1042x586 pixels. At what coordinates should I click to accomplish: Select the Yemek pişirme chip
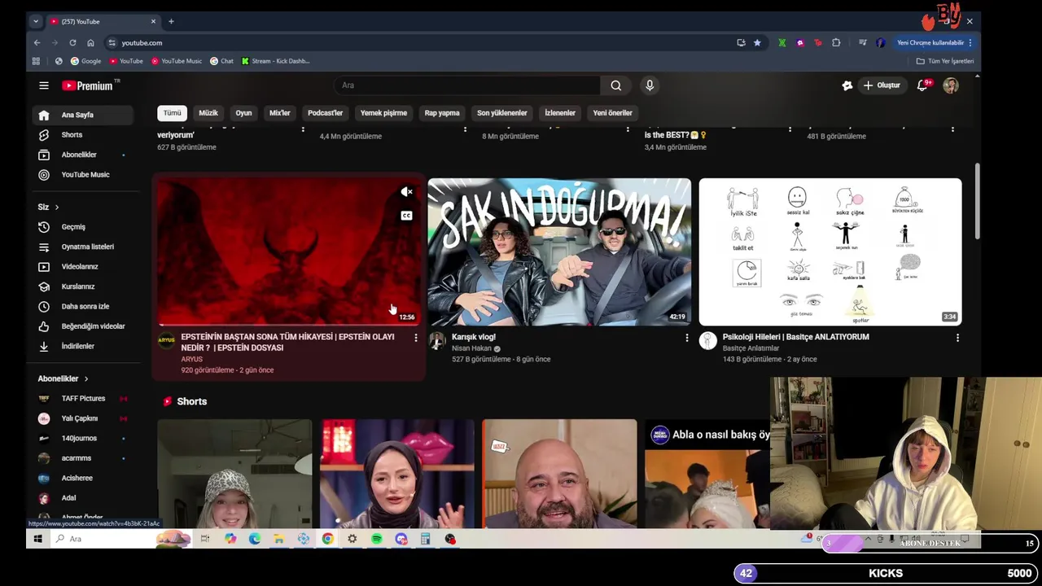pos(383,113)
